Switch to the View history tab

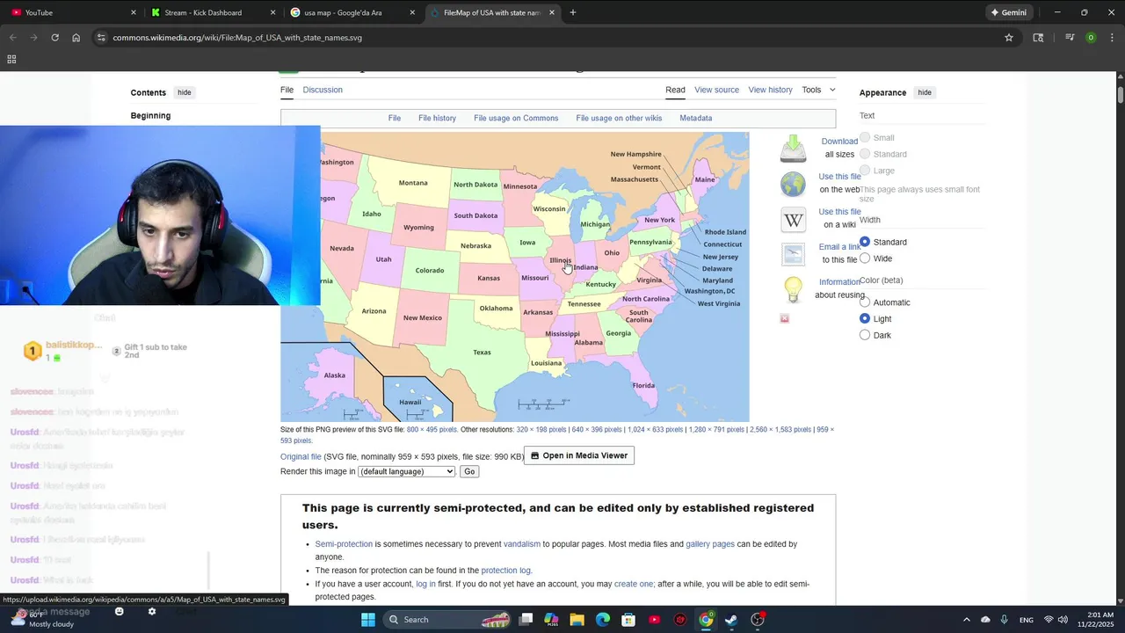tap(770, 90)
